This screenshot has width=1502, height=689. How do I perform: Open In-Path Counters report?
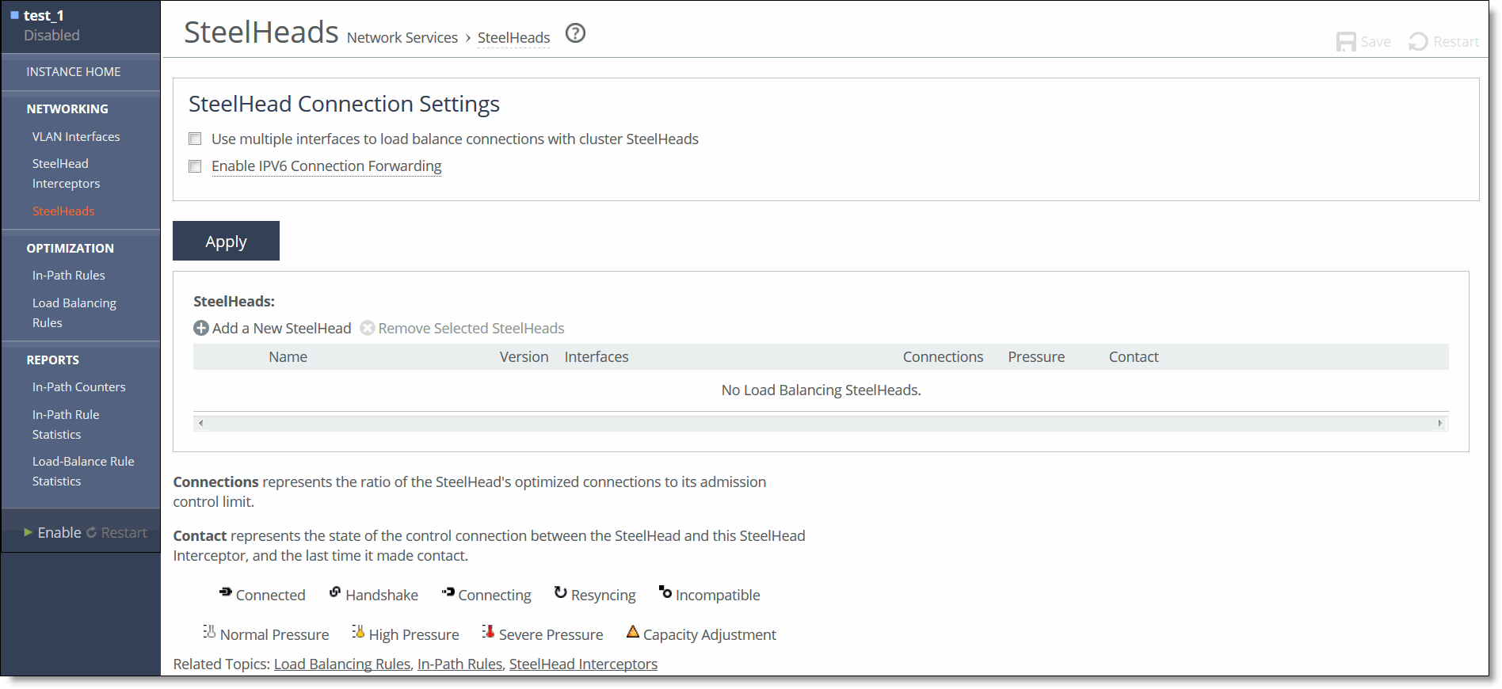click(x=79, y=387)
